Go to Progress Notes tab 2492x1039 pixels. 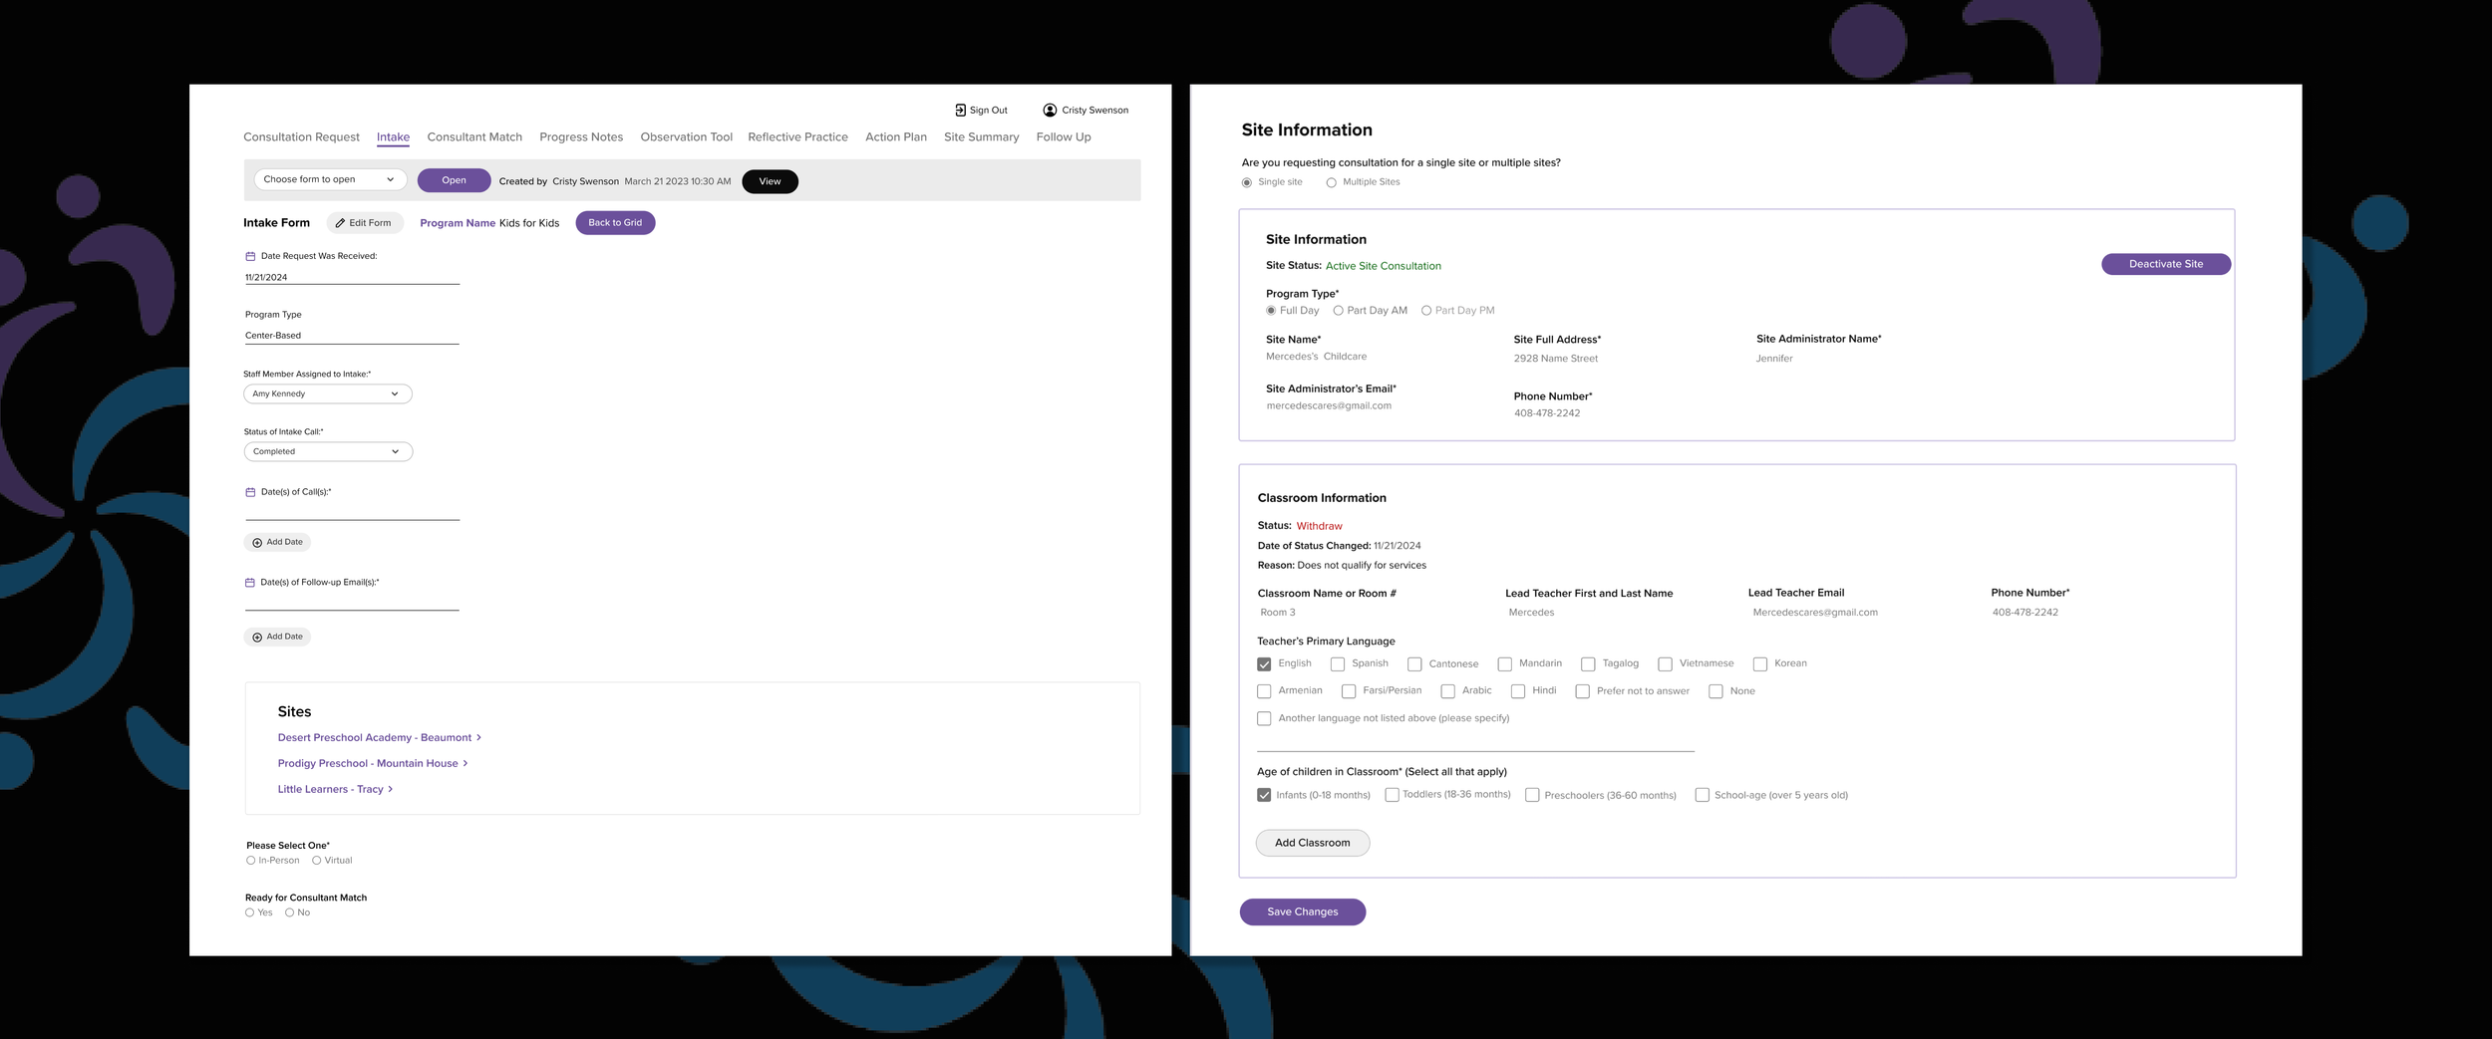coord(581,137)
